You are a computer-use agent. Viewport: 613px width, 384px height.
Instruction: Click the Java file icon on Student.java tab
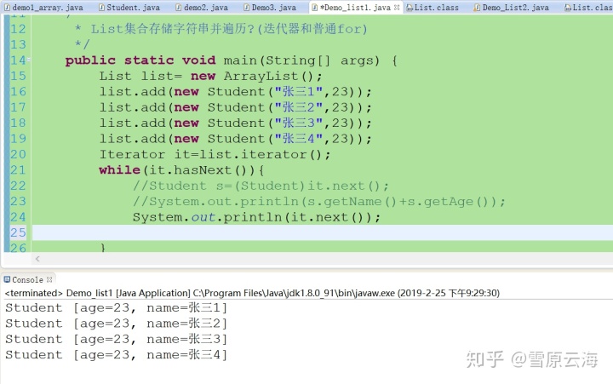pyautogui.click(x=101, y=7)
